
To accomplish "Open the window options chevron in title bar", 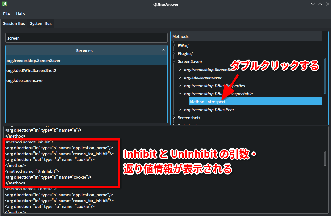I will [x=312, y=4].
